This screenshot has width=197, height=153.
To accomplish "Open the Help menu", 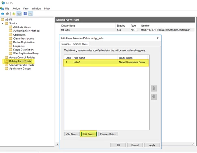I will point(47,8).
